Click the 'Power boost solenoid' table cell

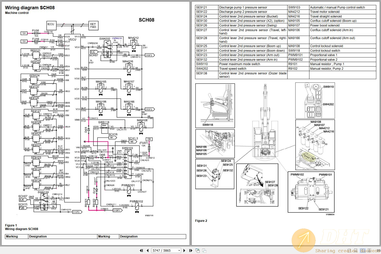click(343, 25)
